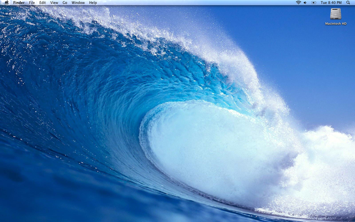Open the Window menu
The width and height of the screenshot is (355, 222).
pos(78,3)
